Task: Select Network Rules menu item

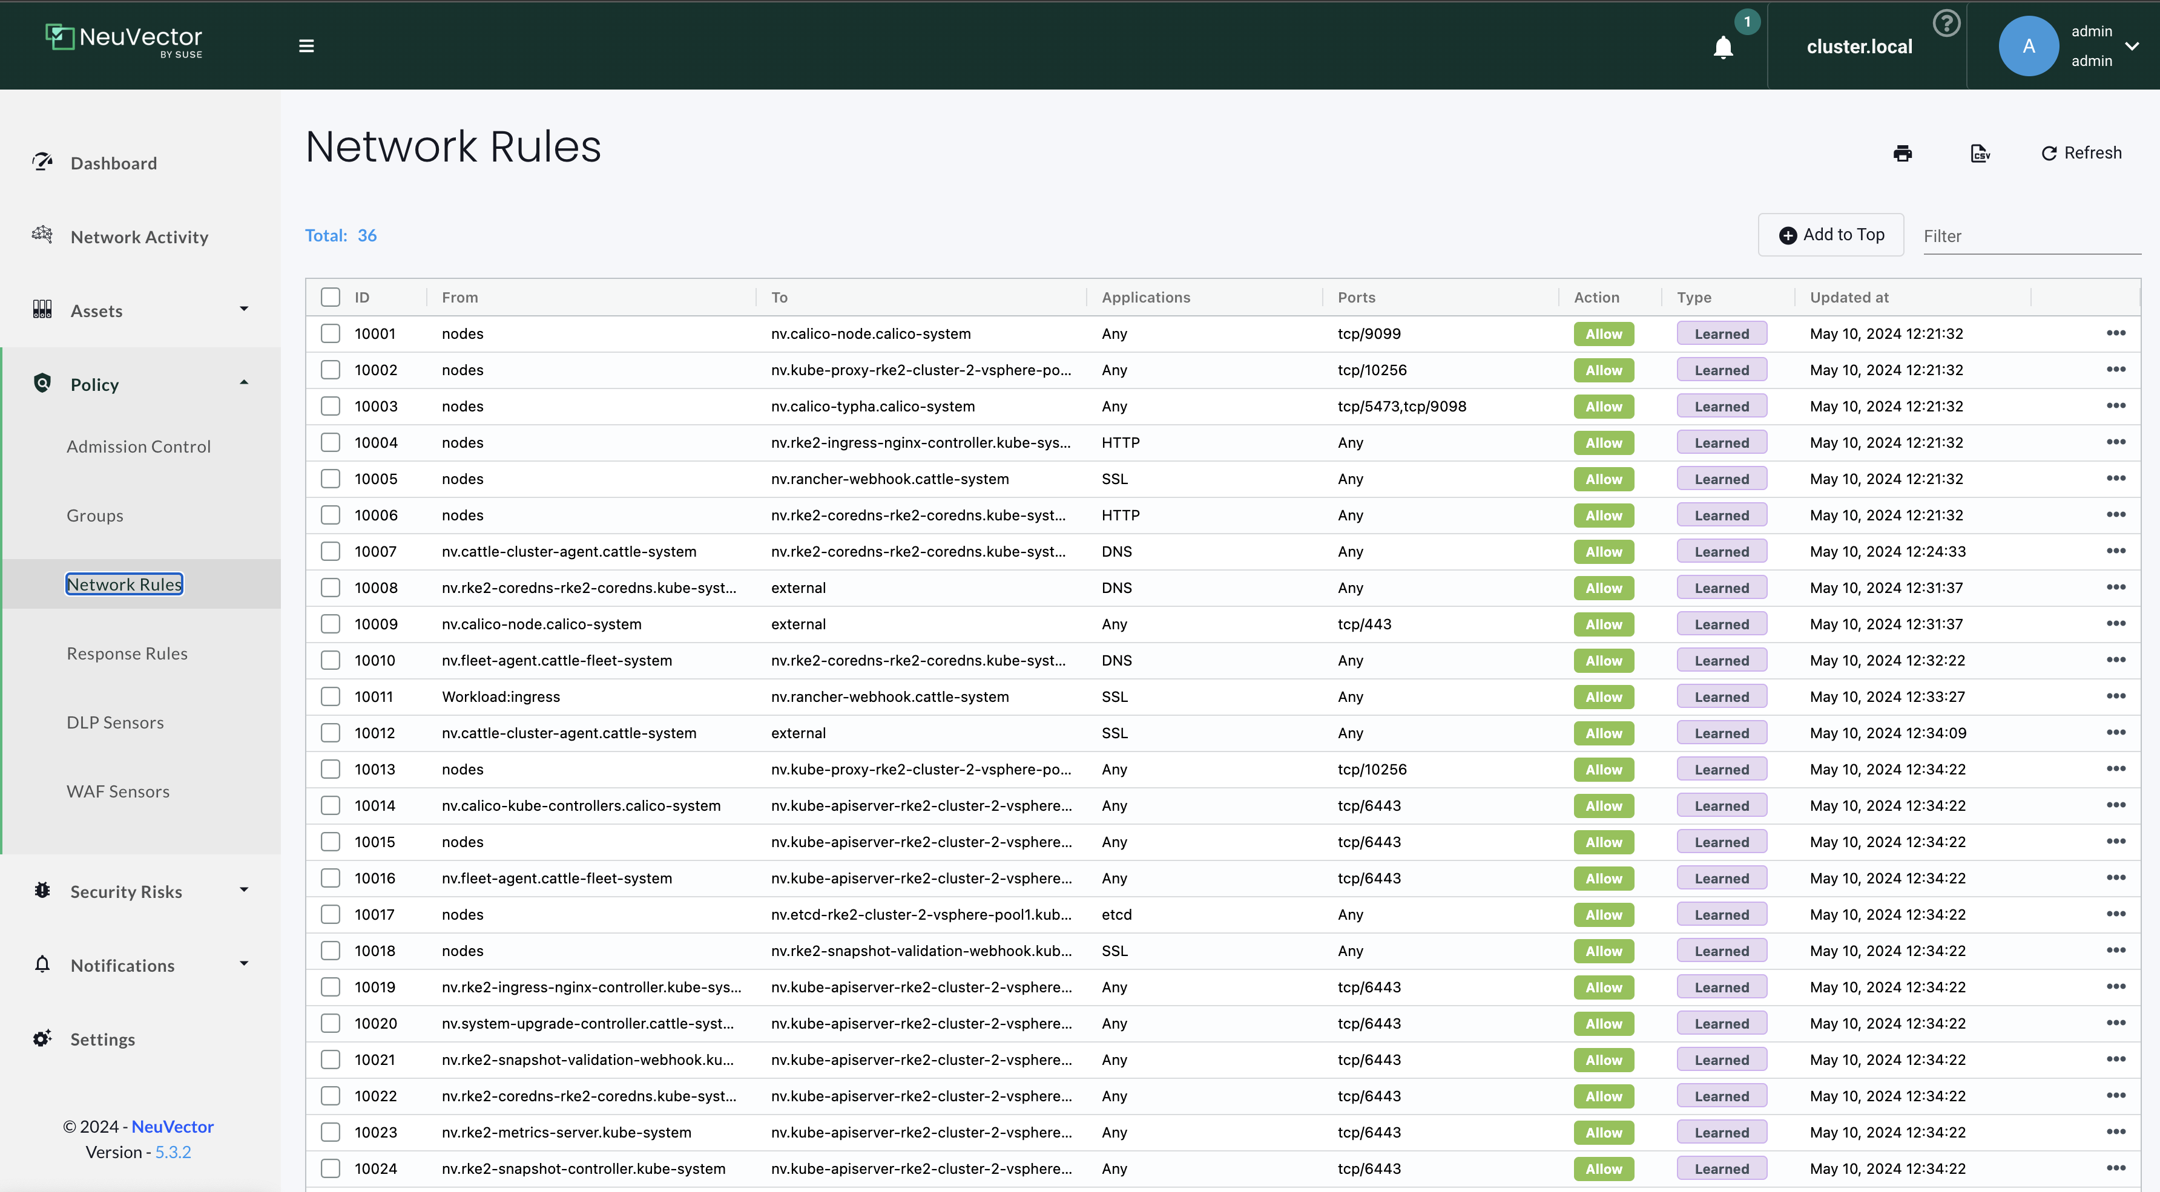Action: [125, 583]
